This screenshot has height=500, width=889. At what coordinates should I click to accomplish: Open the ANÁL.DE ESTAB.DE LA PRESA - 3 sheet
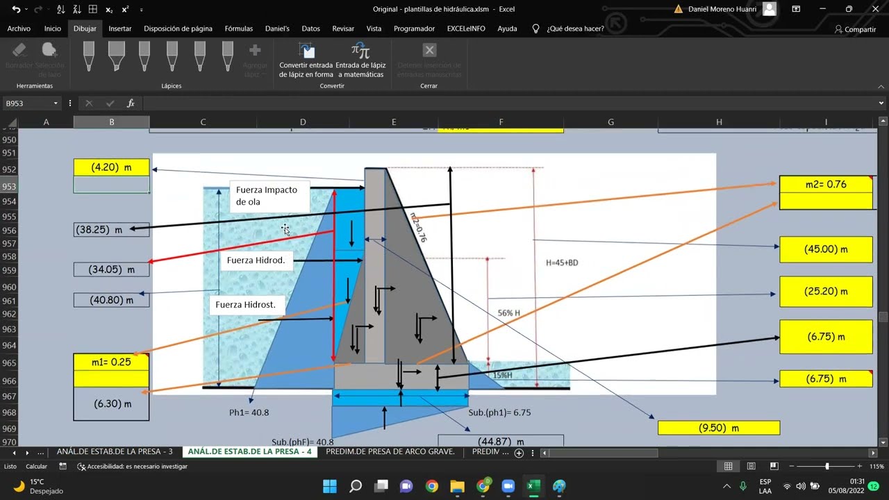pos(115,452)
